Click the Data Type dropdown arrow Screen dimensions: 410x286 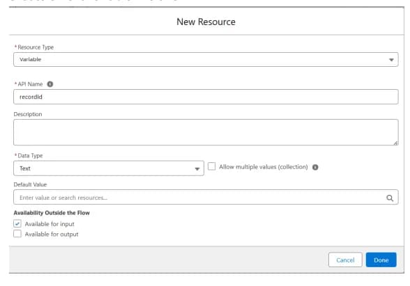197,169
